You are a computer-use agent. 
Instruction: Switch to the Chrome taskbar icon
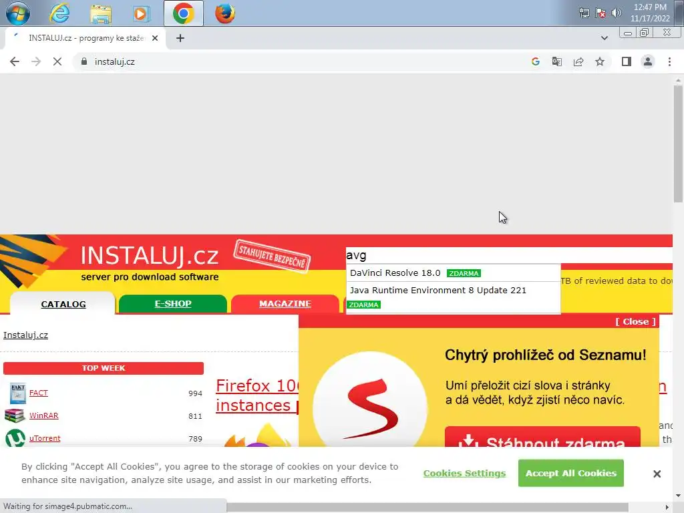(183, 13)
